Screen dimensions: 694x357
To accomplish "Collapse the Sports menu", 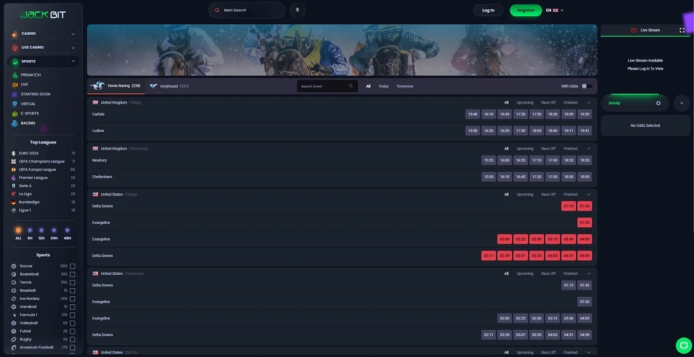I will (73, 61).
